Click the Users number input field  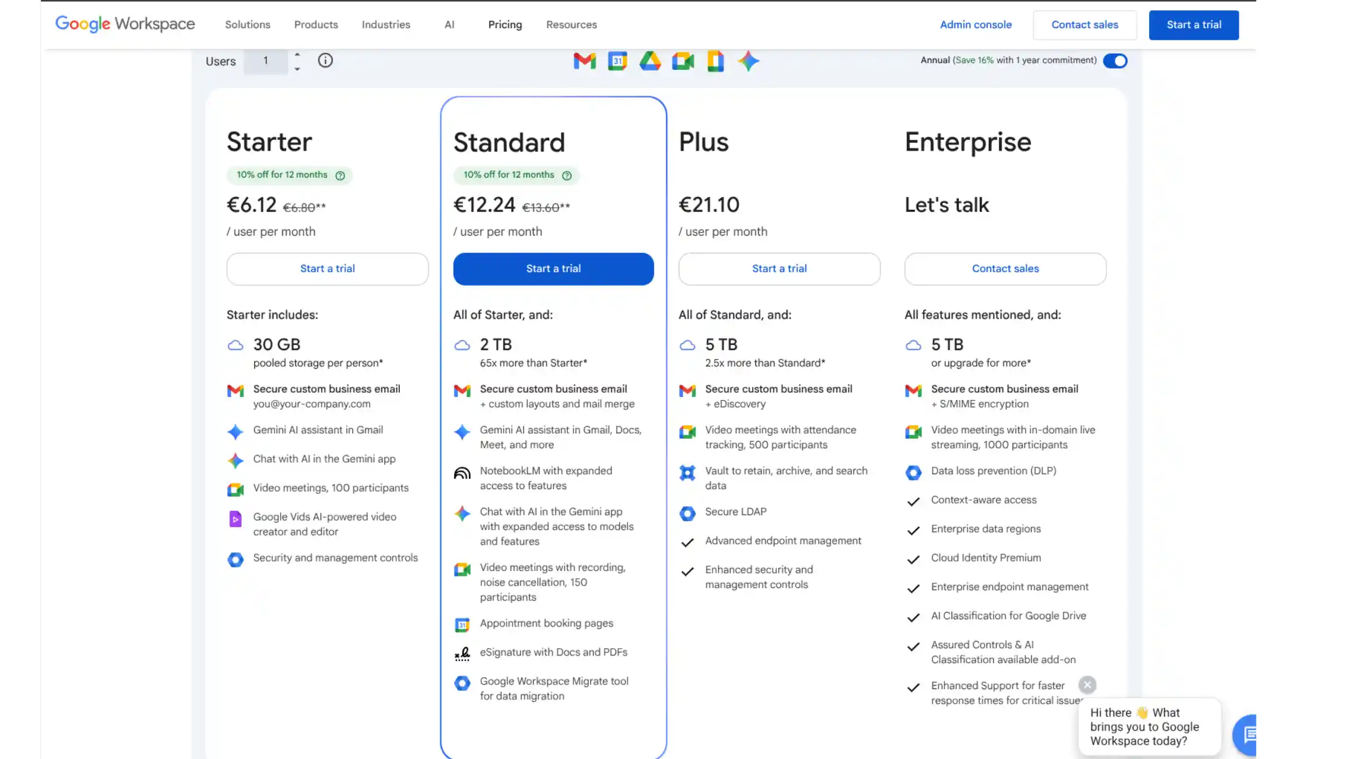coord(266,61)
